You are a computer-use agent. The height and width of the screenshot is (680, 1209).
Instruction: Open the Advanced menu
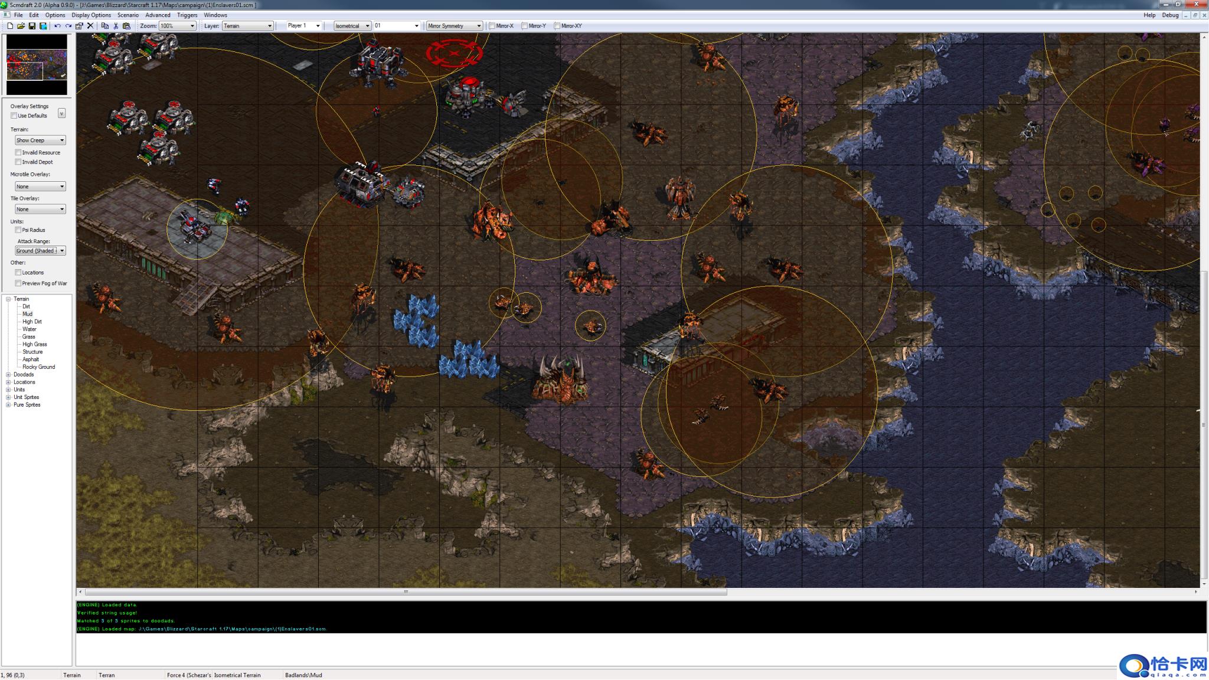pyautogui.click(x=158, y=15)
